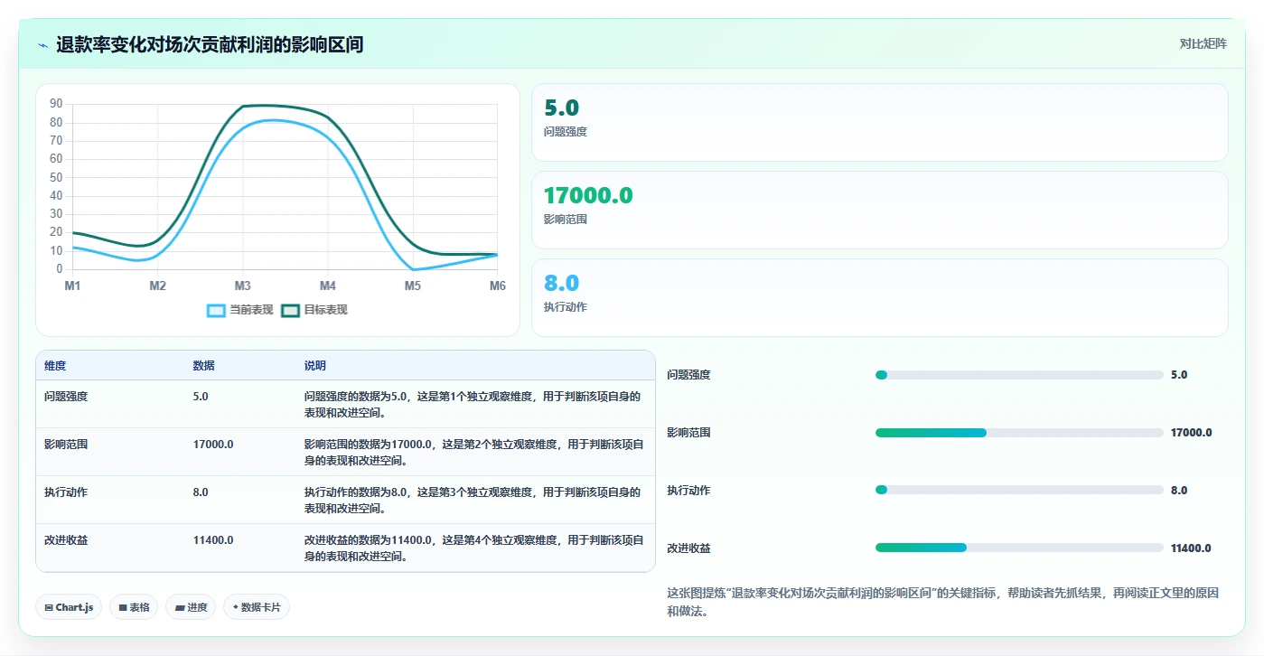Click the 11400.0 value beside 改进收益 bar
The height and width of the screenshot is (656, 1264).
pyautogui.click(x=1191, y=548)
